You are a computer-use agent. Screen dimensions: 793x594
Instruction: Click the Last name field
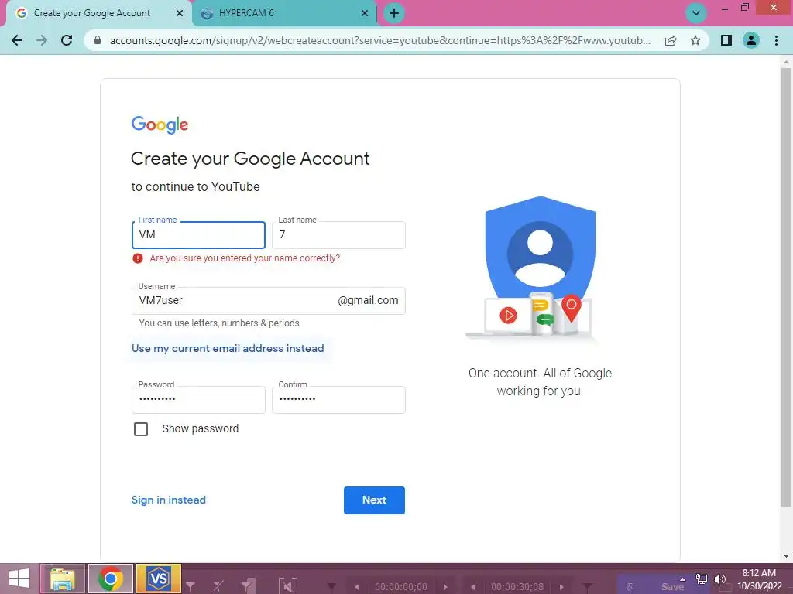338,235
